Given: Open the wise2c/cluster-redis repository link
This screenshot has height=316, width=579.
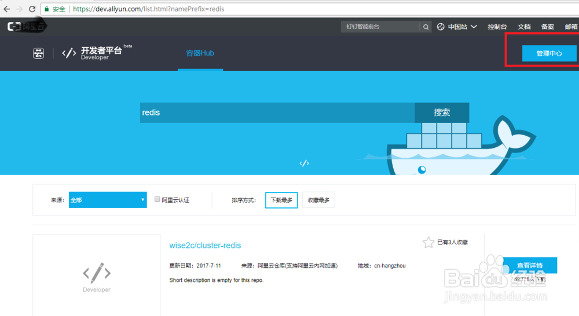Looking at the screenshot, I should [205, 246].
